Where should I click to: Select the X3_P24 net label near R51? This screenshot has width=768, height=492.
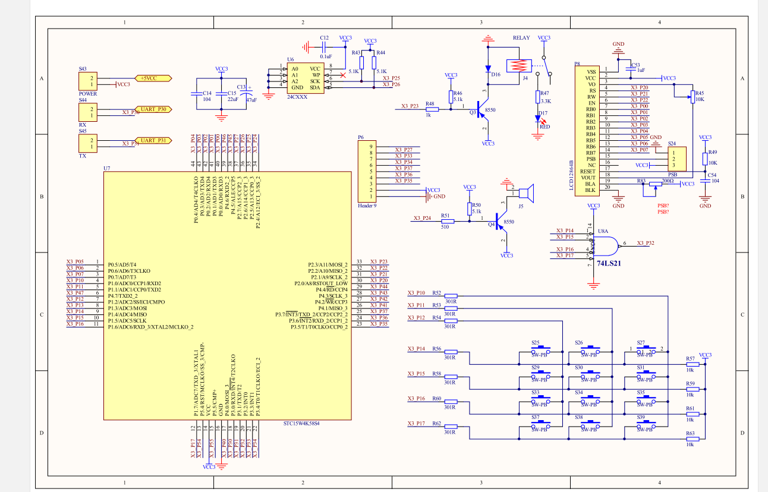pyautogui.click(x=422, y=218)
